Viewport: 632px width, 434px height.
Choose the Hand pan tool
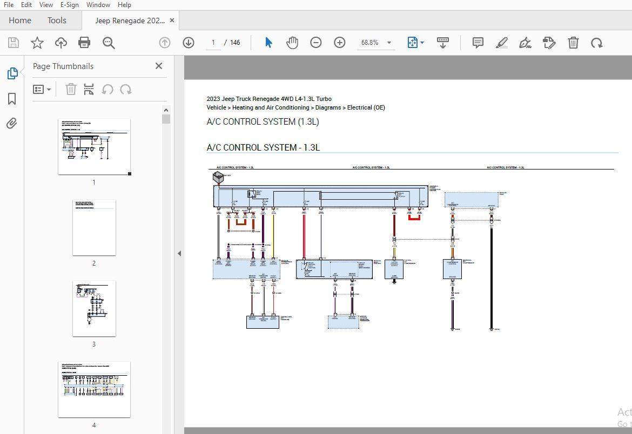pos(292,43)
